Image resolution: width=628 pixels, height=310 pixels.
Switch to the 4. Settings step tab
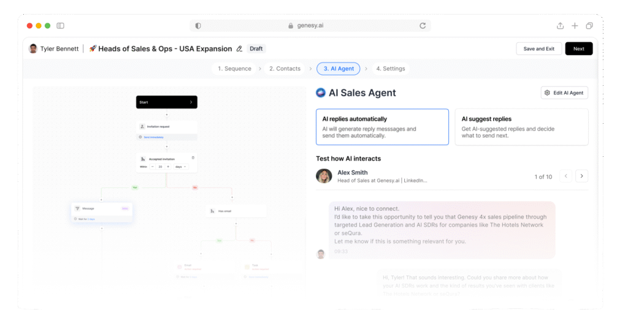tap(390, 69)
